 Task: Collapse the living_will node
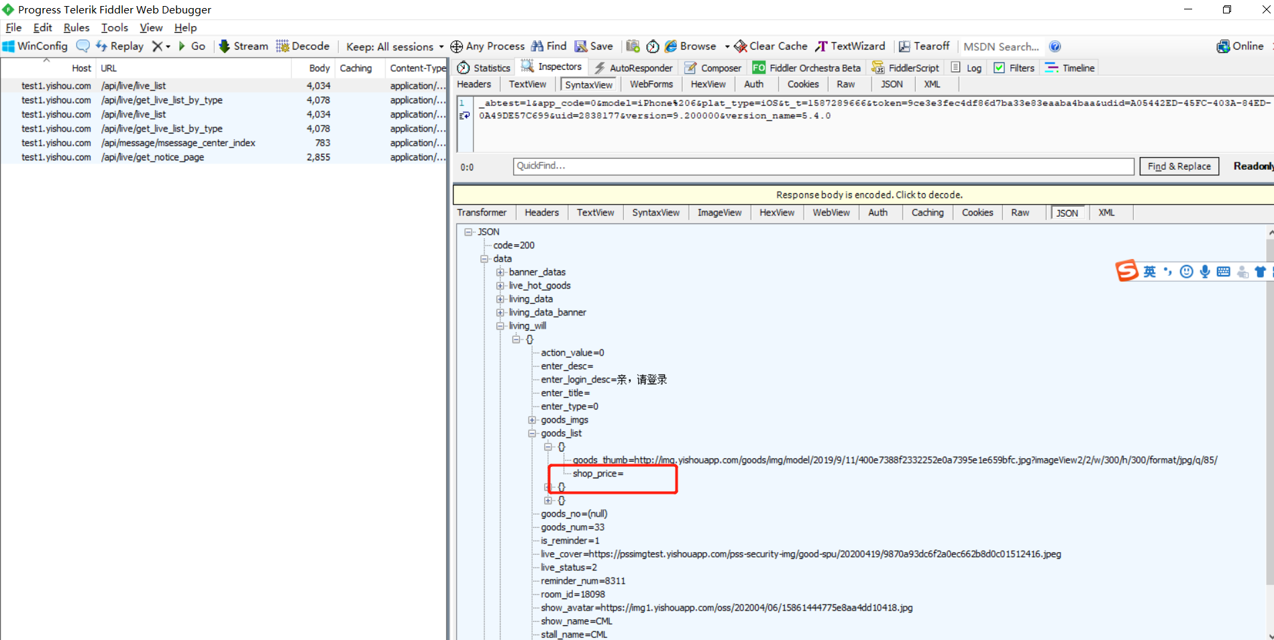click(500, 326)
